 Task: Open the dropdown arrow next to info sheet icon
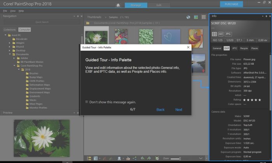tap(99, 158)
